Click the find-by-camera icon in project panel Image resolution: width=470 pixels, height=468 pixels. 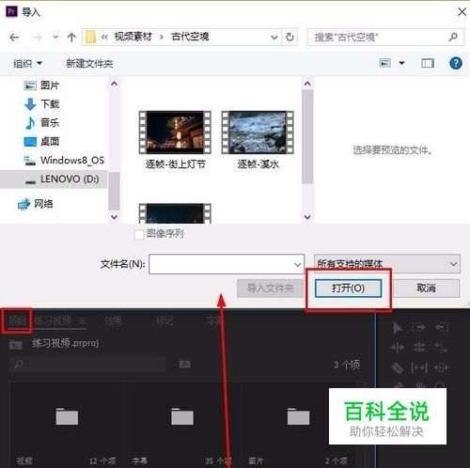pyautogui.click(x=184, y=364)
